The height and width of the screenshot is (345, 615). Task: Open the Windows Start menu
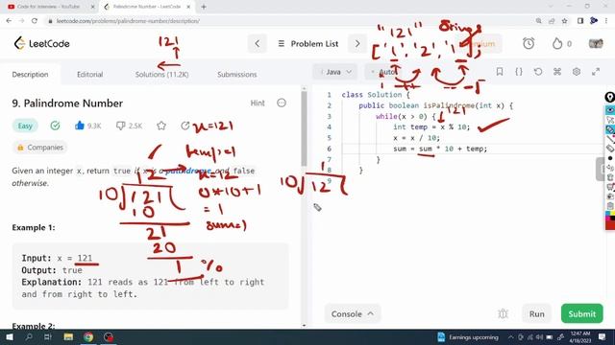click(10, 336)
